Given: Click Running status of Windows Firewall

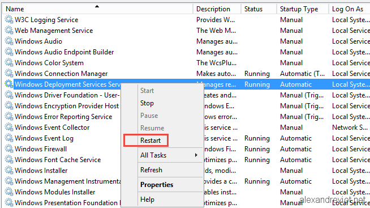Looking at the screenshot, I should tap(257, 149).
